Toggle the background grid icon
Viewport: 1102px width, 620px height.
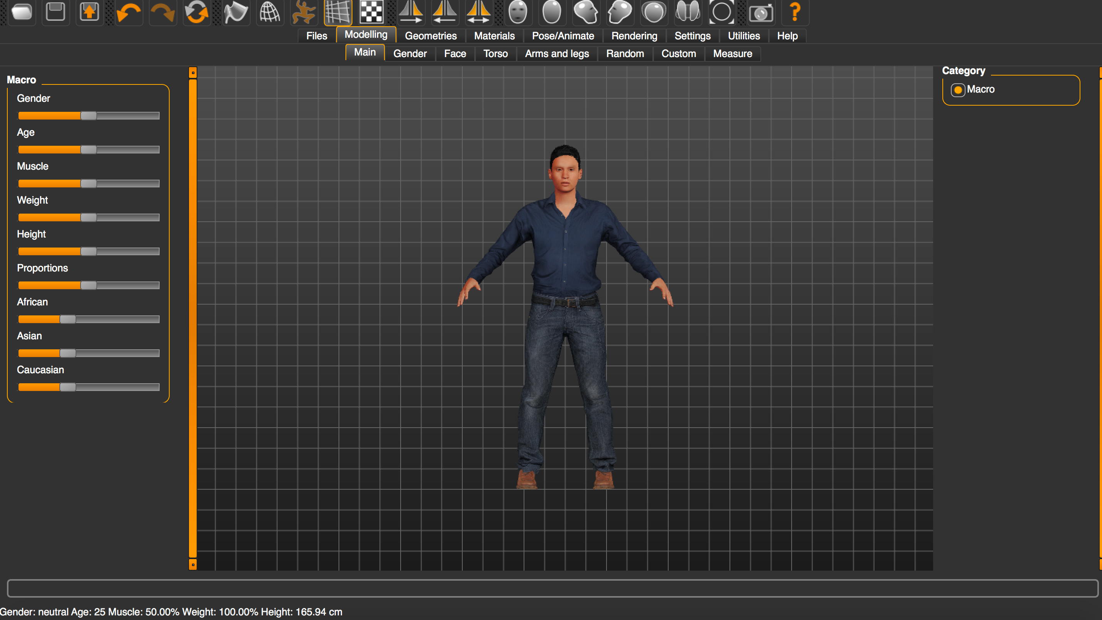click(x=337, y=12)
